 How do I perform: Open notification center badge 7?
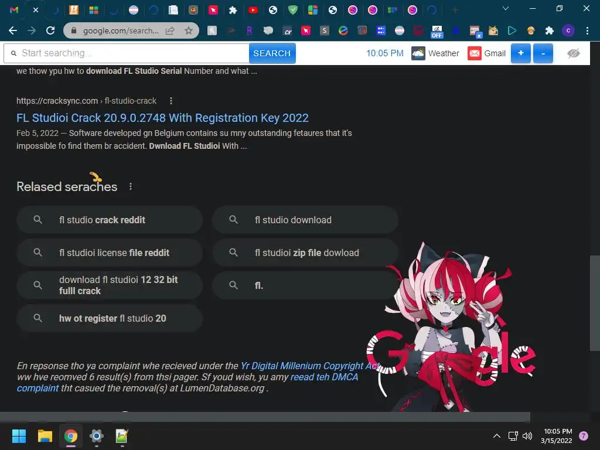click(x=584, y=436)
